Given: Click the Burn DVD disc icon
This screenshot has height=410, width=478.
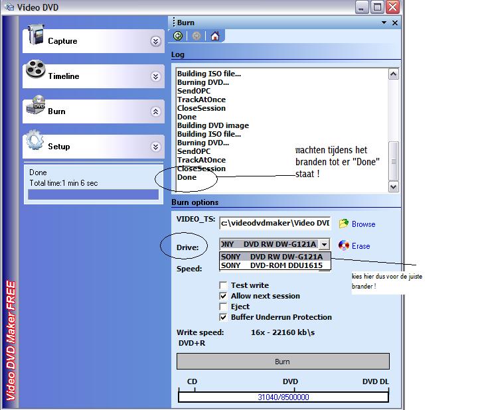Looking at the screenshot, I should (36, 107).
